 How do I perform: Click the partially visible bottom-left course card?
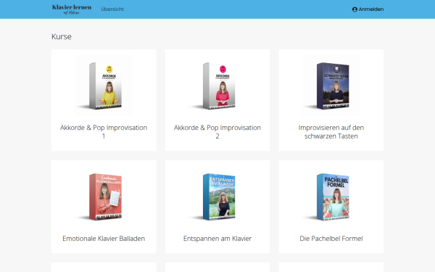[x=104, y=267]
